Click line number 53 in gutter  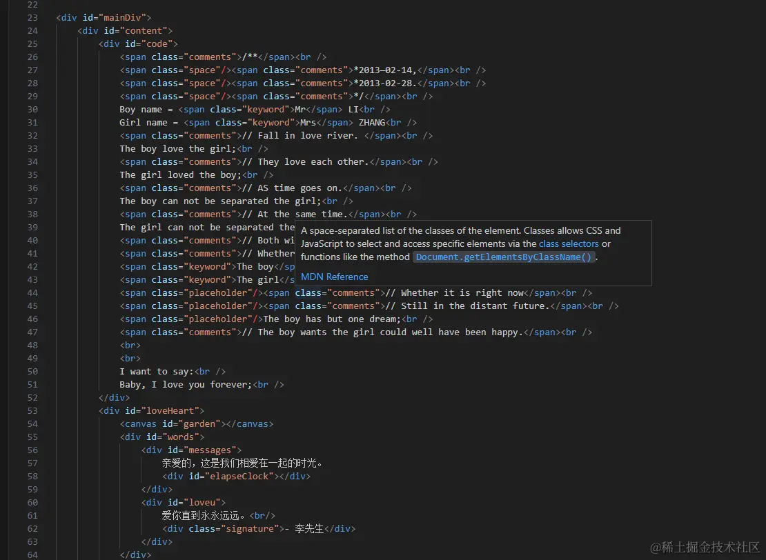(x=32, y=410)
